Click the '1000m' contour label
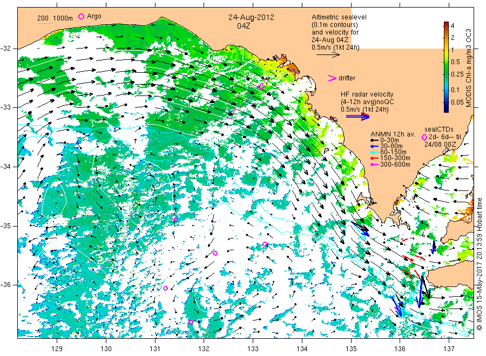Screen dimensions: 486x356 pos(63,18)
